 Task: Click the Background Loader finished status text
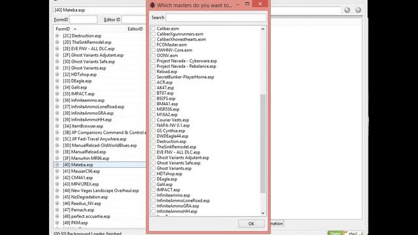click(x=88, y=234)
